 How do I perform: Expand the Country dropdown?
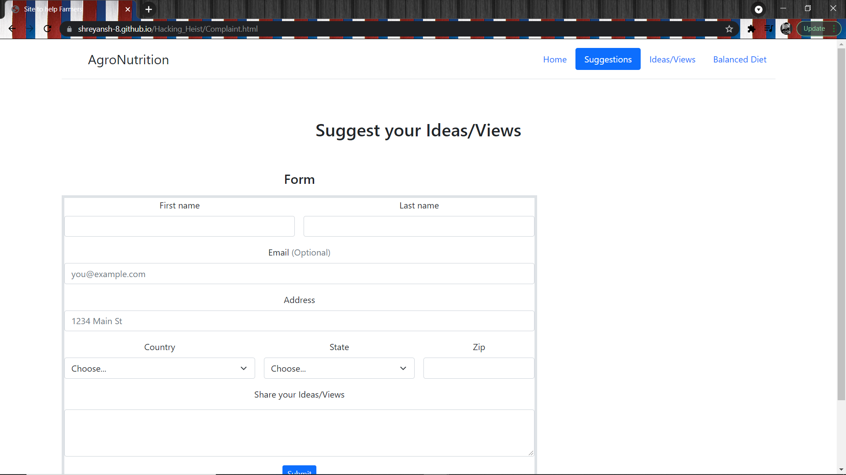point(160,368)
